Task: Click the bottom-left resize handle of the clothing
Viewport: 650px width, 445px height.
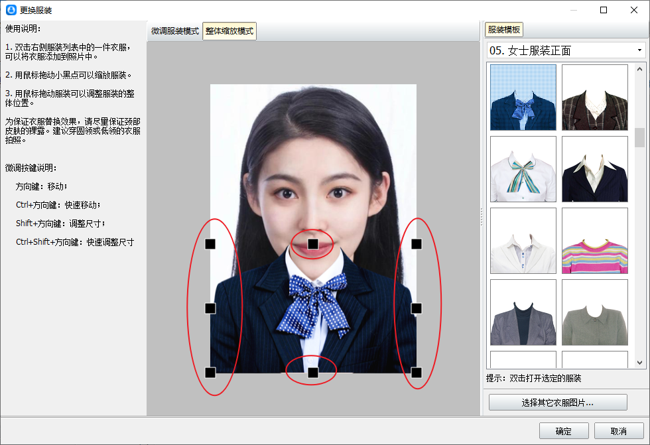Action: click(x=210, y=373)
